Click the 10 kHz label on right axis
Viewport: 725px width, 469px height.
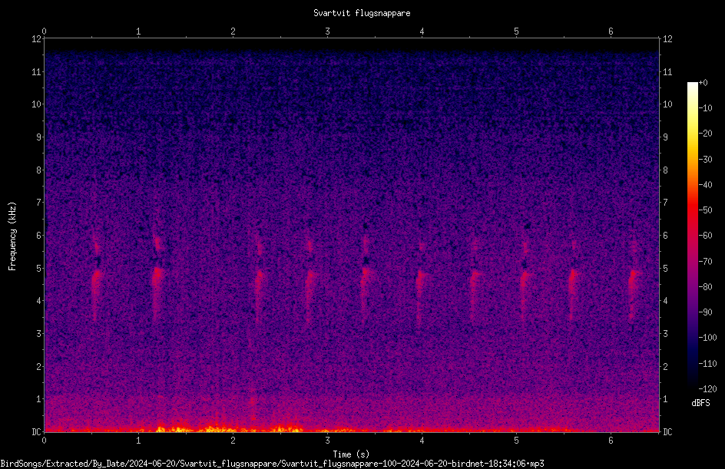pyautogui.click(x=667, y=104)
